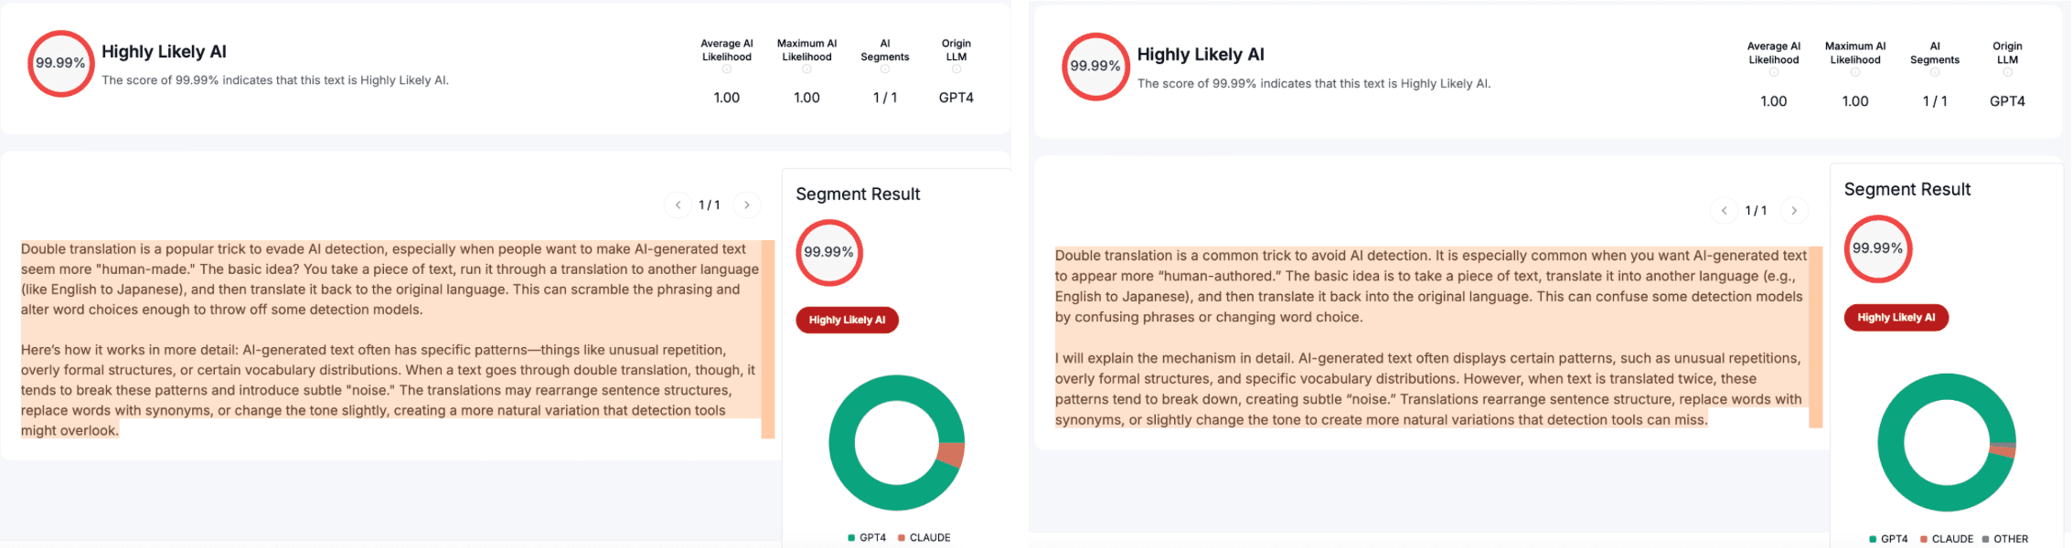
Task: Click info icon under right Maximum AI Likelihood
Action: pos(1855,72)
